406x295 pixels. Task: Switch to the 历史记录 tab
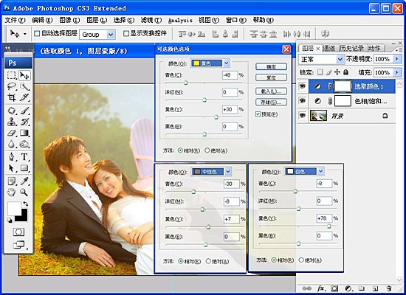click(351, 48)
